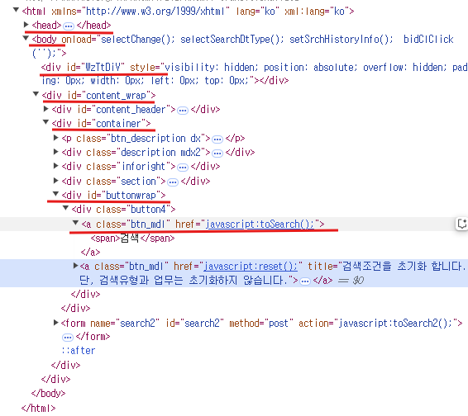The width and height of the screenshot is (468, 416).
Task: Click the lang="ko" attribute on html
Action: [x=258, y=12]
